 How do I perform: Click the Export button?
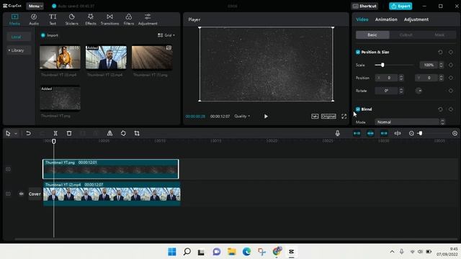(400, 6)
